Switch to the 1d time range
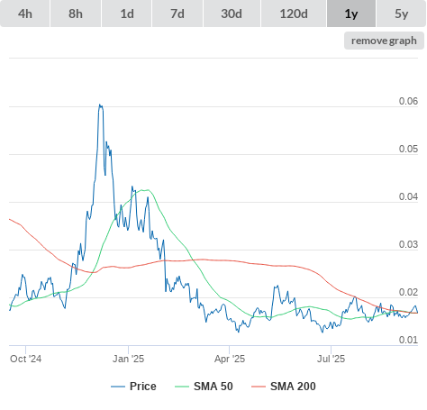 point(127,14)
